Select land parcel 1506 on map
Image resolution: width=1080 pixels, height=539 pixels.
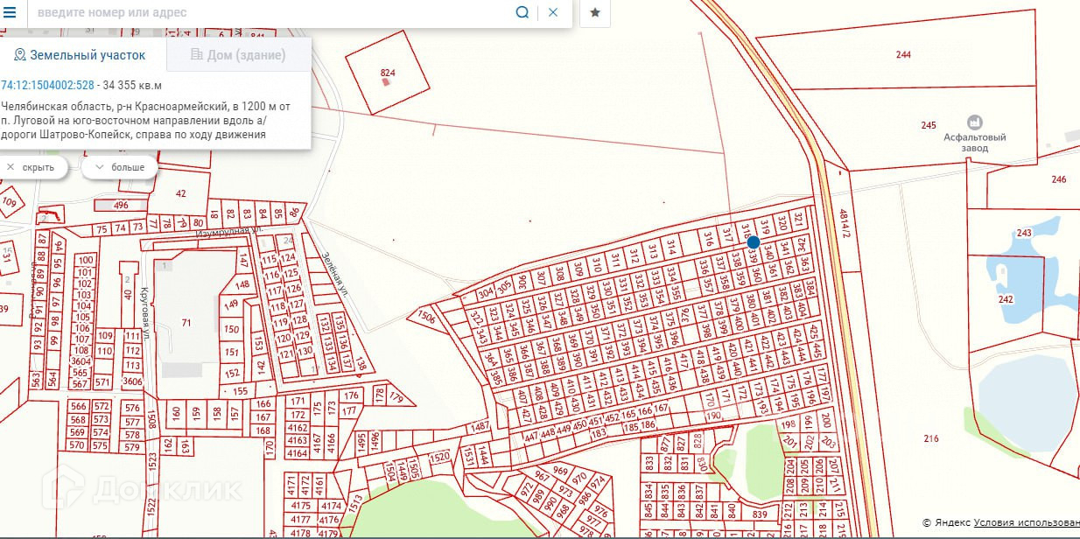pos(427,316)
